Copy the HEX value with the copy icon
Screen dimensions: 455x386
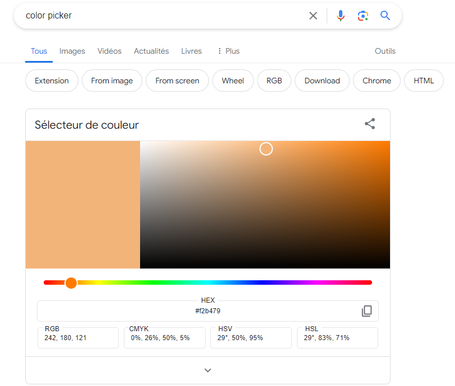point(366,311)
